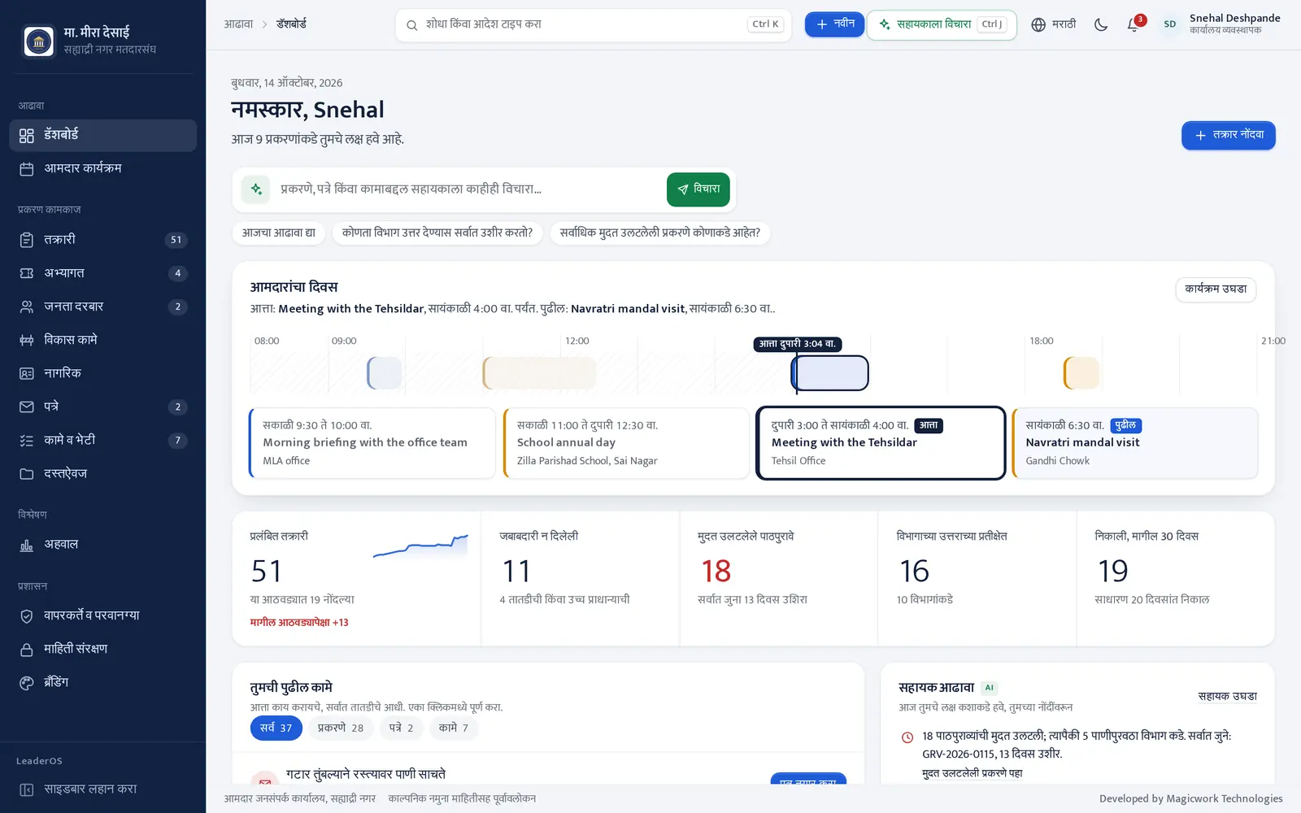Click the तक्रार नोंदवा button
The image size is (1301, 813).
[1228, 135]
